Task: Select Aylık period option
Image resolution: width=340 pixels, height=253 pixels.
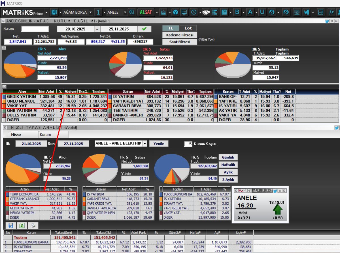Action: coord(228,172)
